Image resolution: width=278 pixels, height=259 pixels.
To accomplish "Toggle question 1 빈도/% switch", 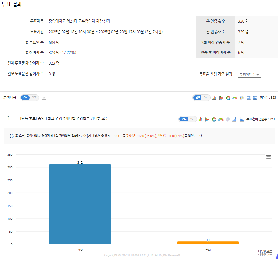I will (x=187, y=119).
